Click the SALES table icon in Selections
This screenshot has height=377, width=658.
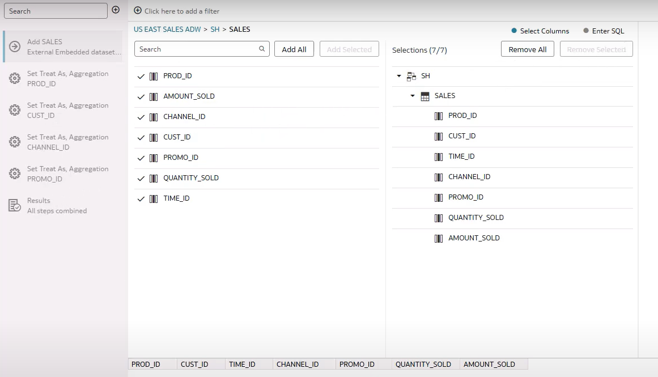[x=425, y=96]
